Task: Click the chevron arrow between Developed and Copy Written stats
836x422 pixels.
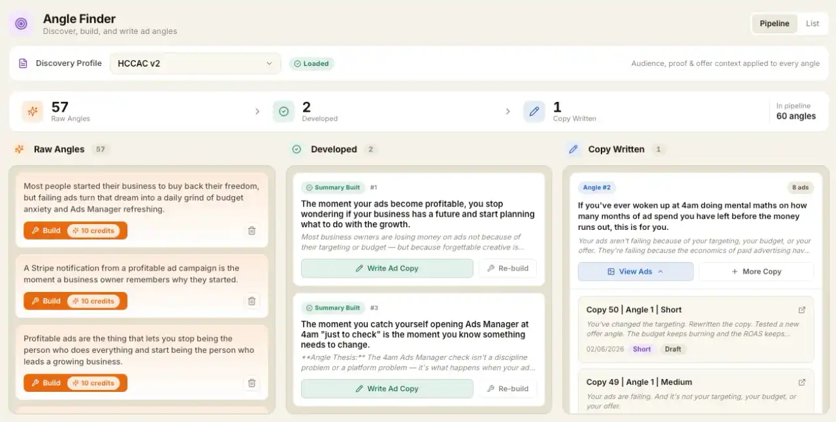Action: point(508,112)
